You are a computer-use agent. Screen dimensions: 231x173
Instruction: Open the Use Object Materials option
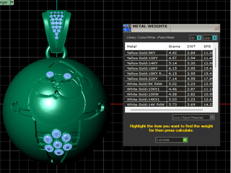193,117
